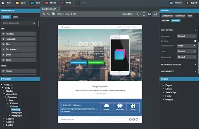Viewport: 199px width, 129px height.
Task: Click the piggy bank feature icon
Action: (120, 106)
